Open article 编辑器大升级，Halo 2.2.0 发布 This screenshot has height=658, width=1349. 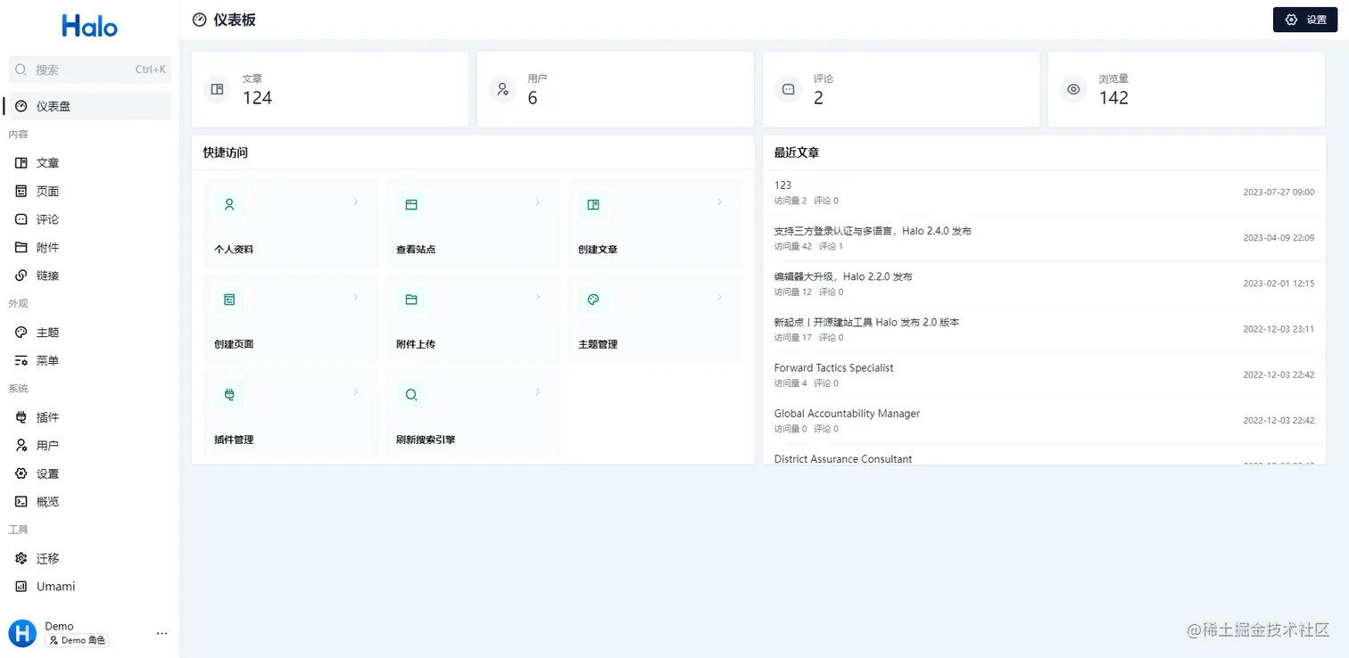843,276
